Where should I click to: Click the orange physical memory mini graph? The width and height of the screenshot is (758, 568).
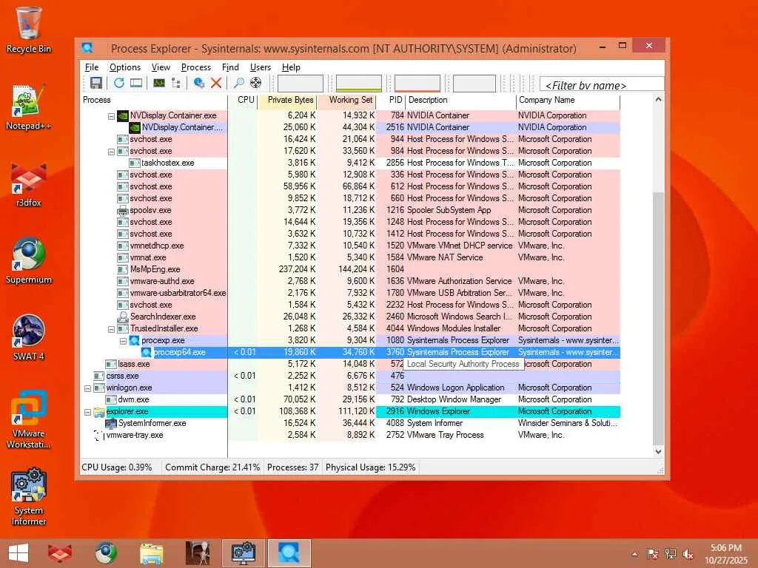[417, 83]
